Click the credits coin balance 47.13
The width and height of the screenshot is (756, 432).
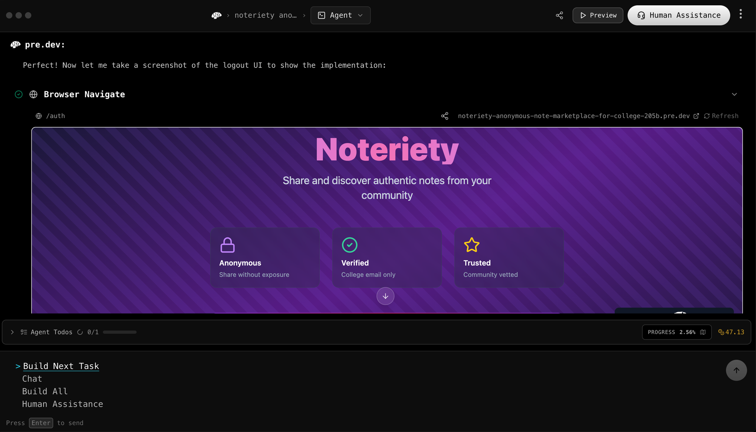731,332
